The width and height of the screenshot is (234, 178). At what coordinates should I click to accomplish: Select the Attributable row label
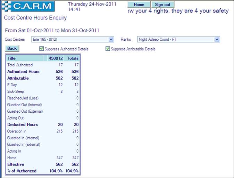pos(18,78)
